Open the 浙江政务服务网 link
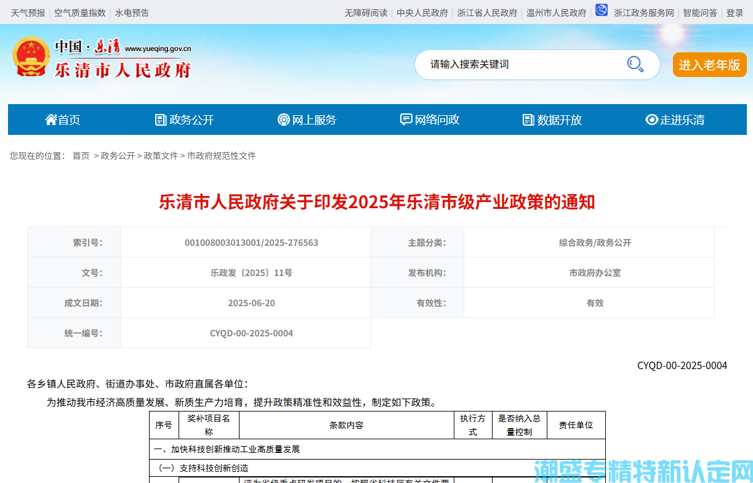753x483 pixels. [x=644, y=12]
